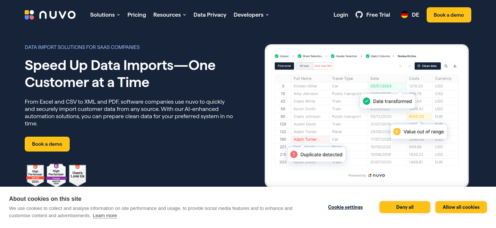Click the Amy Johnson name cell
The image size is (496, 228).
click(310, 94)
